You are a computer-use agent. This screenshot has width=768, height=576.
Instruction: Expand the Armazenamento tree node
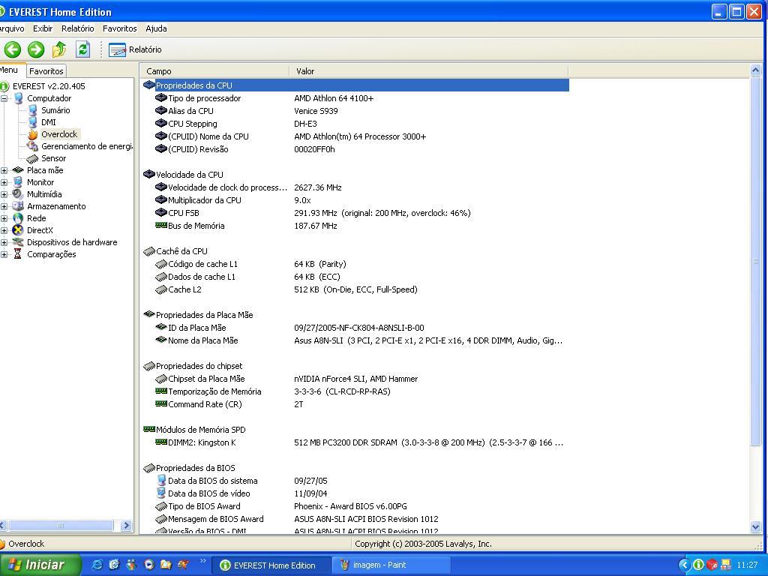4,206
